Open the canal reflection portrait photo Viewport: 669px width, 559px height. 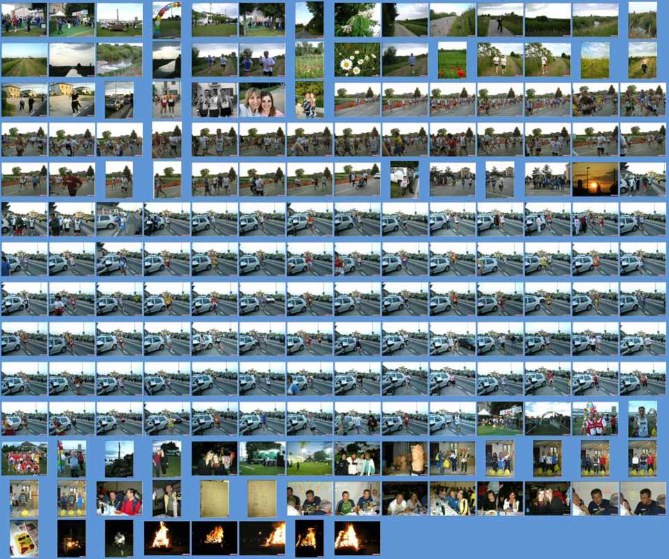(167, 60)
